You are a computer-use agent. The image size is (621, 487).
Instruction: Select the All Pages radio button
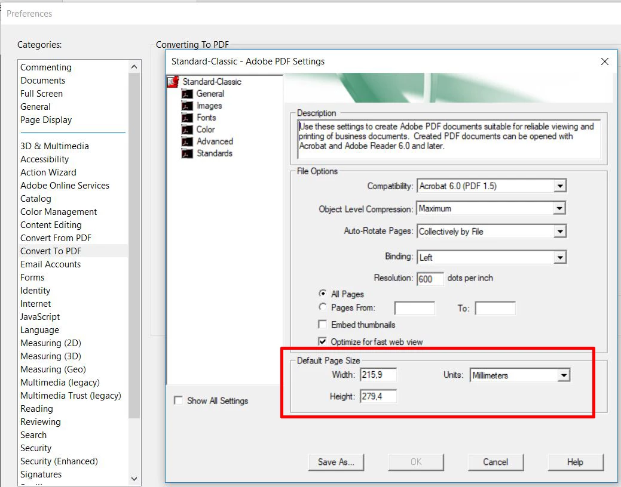click(x=323, y=294)
